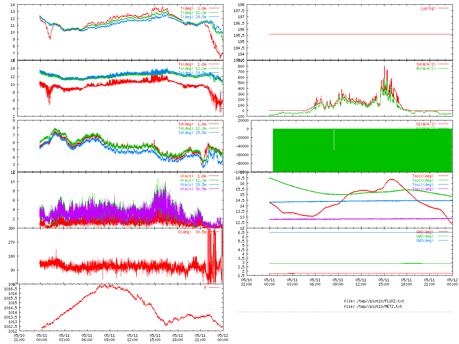
Task: Click the red-keyed Tsoil(deg) legend entry
Action: 423,176
